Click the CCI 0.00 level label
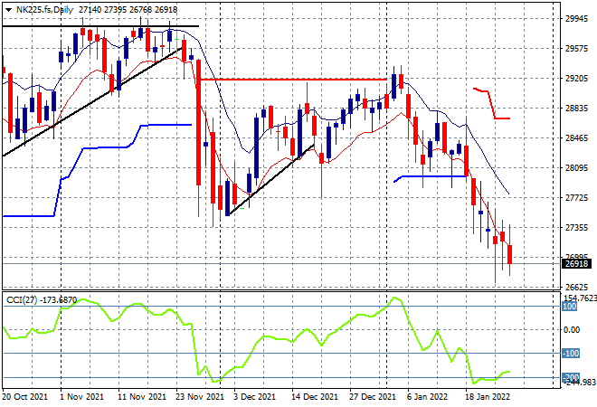This screenshot has height=407, width=597. 572,330
